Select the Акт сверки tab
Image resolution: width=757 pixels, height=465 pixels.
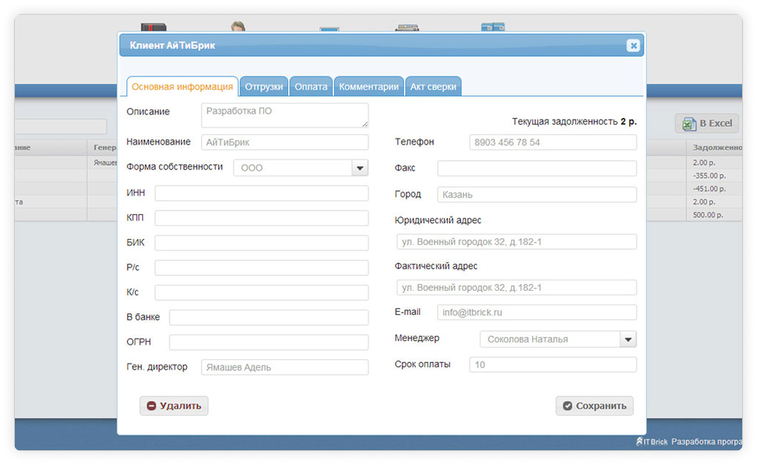click(433, 87)
